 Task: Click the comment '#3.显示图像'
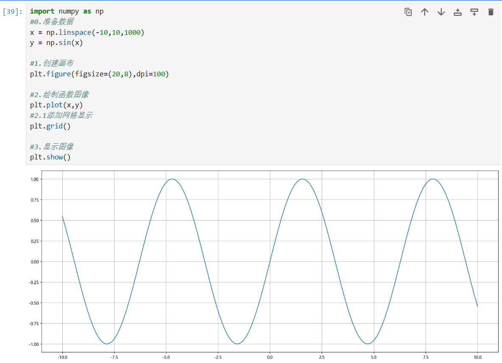coord(51,146)
